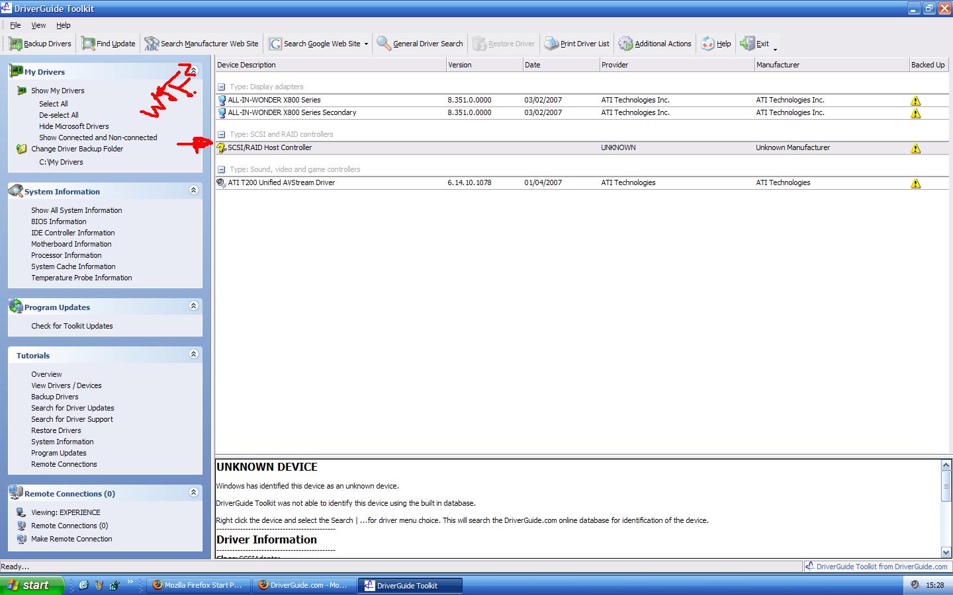The width and height of the screenshot is (953, 595).
Task: Open Processor Information link
Action: click(66, 255)
